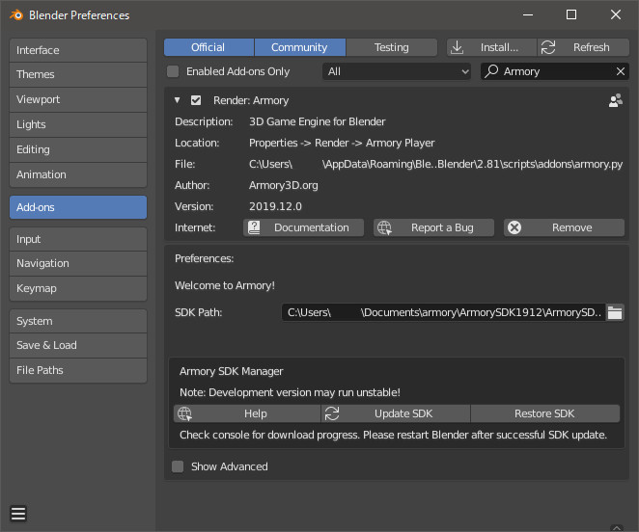Image resolution: width=639 pixels, height=532 pixels.
Task: Collapse the Render: Armory add-on details
Action: click(178, 100)
